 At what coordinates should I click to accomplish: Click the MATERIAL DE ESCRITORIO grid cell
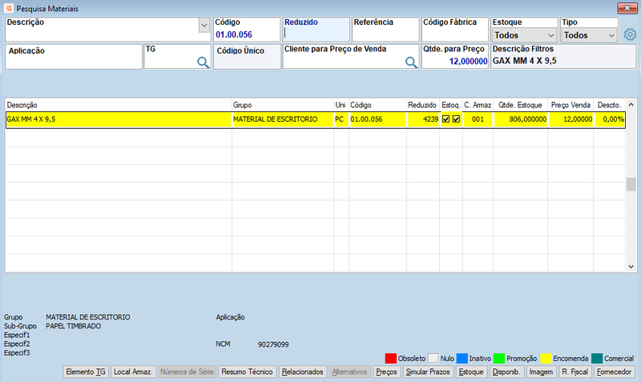pyautogui.click(x=283, y=119)
